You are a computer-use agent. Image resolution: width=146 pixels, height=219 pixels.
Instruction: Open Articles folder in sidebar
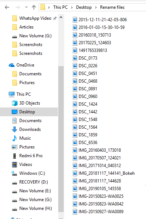(x=26, y=27)
